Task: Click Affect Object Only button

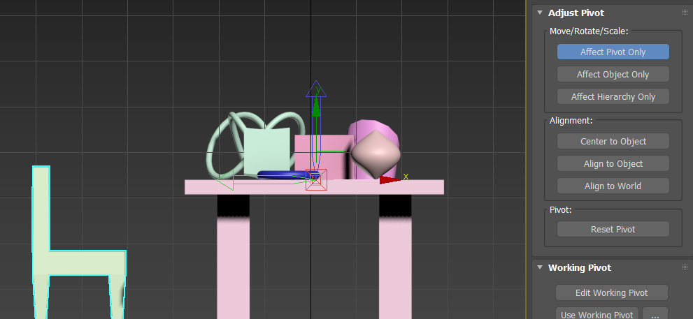Action: tap(613, 74)
